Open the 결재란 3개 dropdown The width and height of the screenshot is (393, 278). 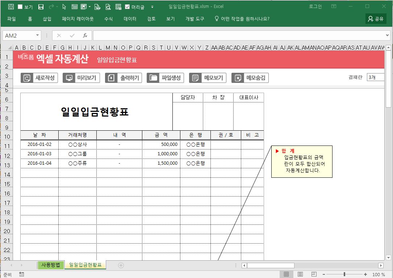click(375, 77)
